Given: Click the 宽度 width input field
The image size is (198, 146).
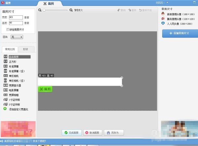Looking at the screenshot, I should click(x=16, y=17).
